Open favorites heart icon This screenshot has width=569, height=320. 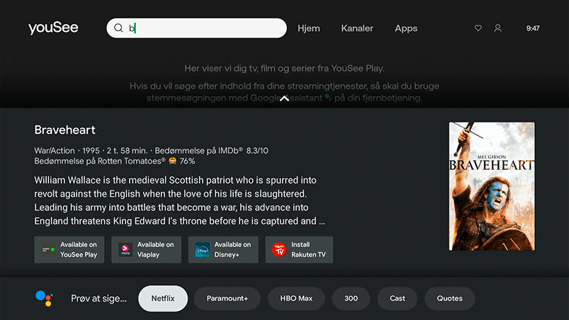pyautogui.click(x=478, y=28)
